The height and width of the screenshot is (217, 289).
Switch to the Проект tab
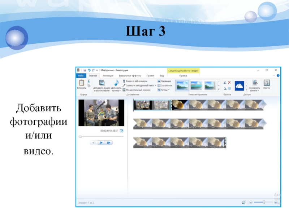[x=150, y=76]
